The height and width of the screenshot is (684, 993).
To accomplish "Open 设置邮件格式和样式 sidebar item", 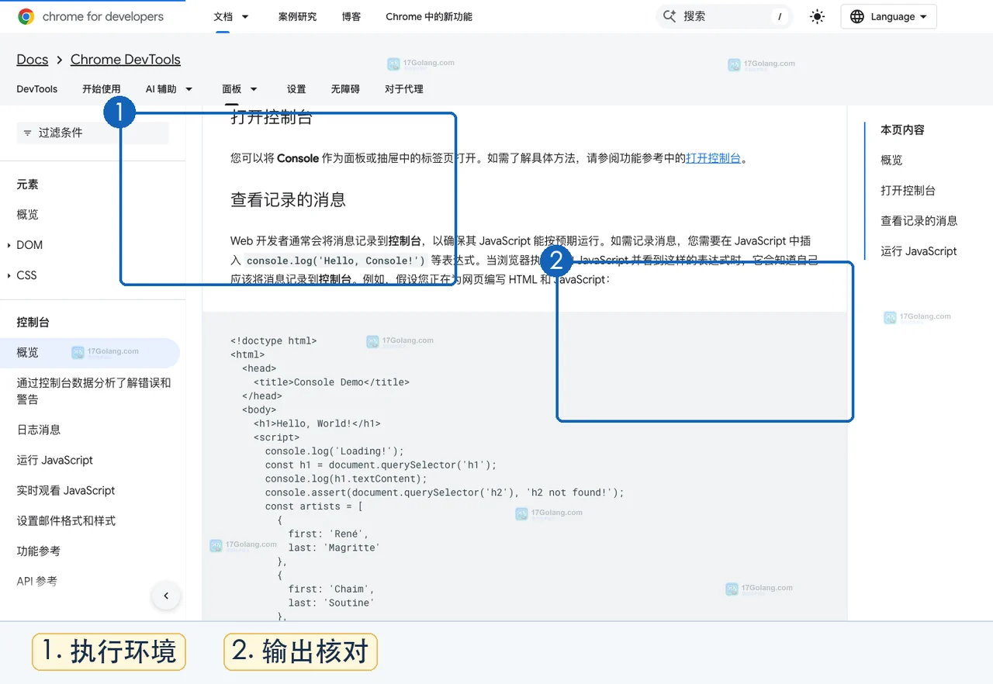I will 67,520.
